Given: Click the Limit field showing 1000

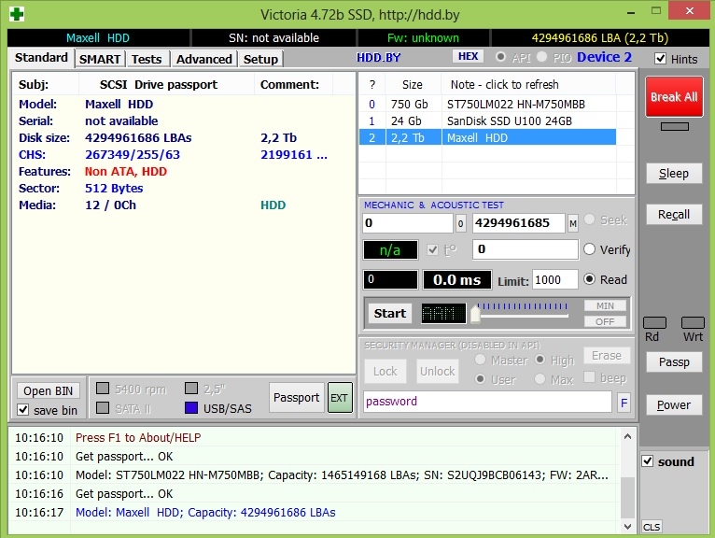Looking at the screenshot, I should click(x=555, y=279).
